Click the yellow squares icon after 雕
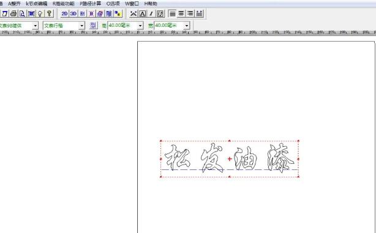The image size is (376, 233). click(x=118, y=13)
